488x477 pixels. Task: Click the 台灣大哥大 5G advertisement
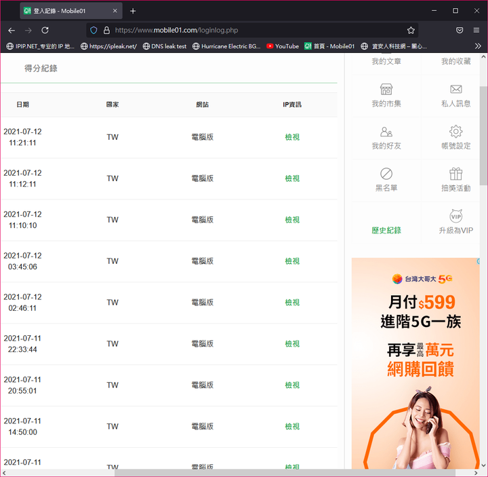pos(415,363)
